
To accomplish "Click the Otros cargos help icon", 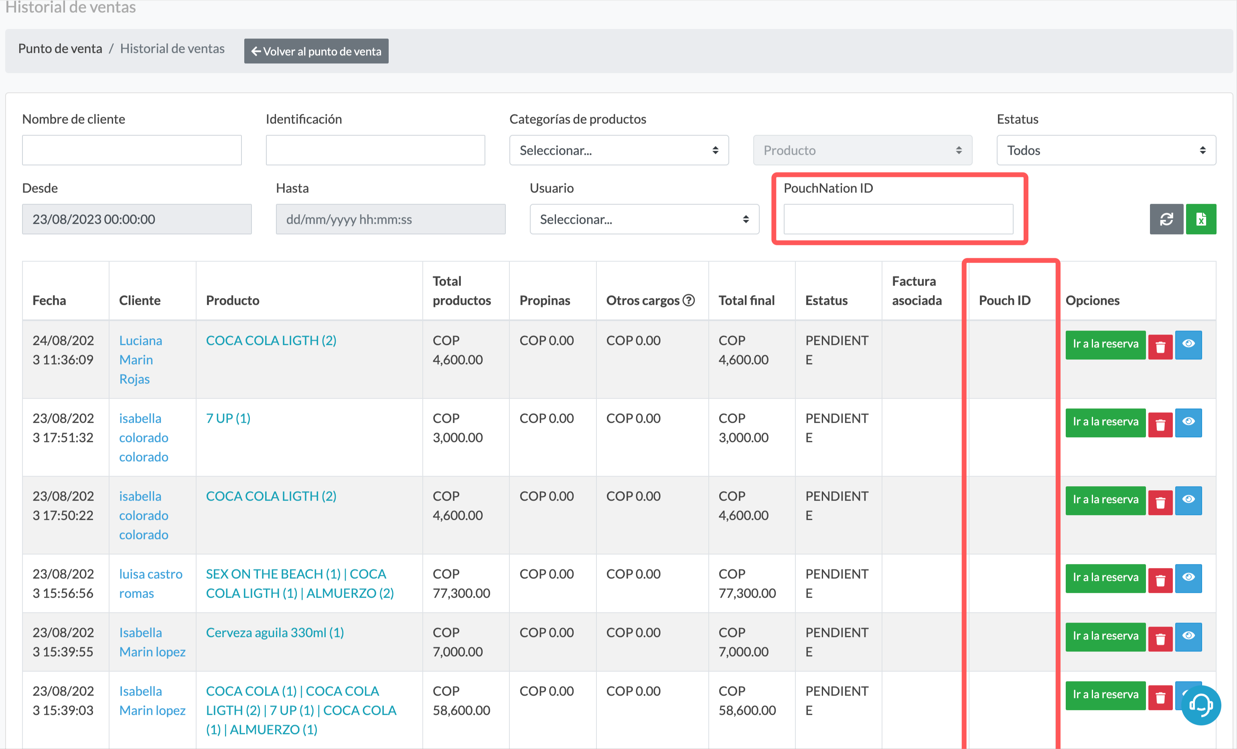I will point(689,300).
